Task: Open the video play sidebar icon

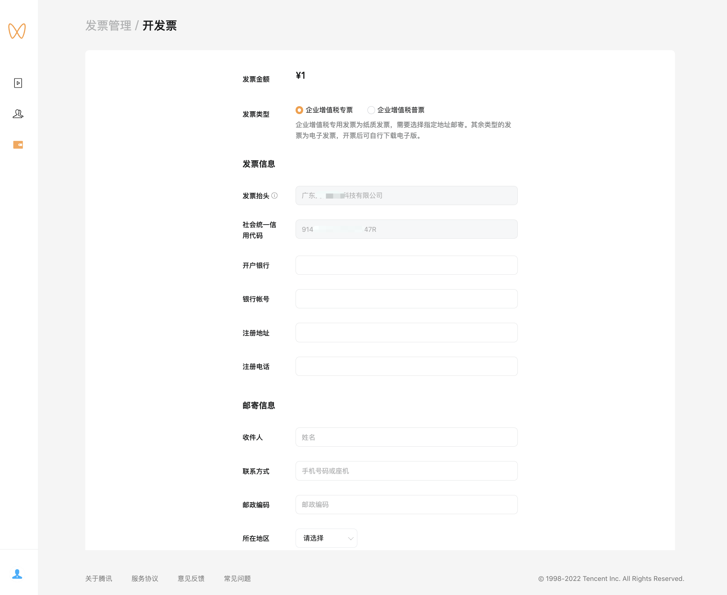Action: (x=18, y=83)
